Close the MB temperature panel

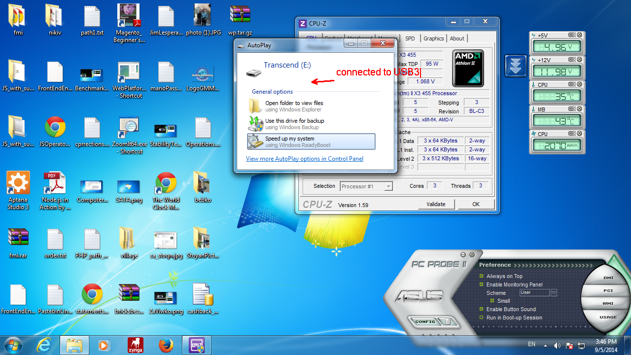(580, 109)
